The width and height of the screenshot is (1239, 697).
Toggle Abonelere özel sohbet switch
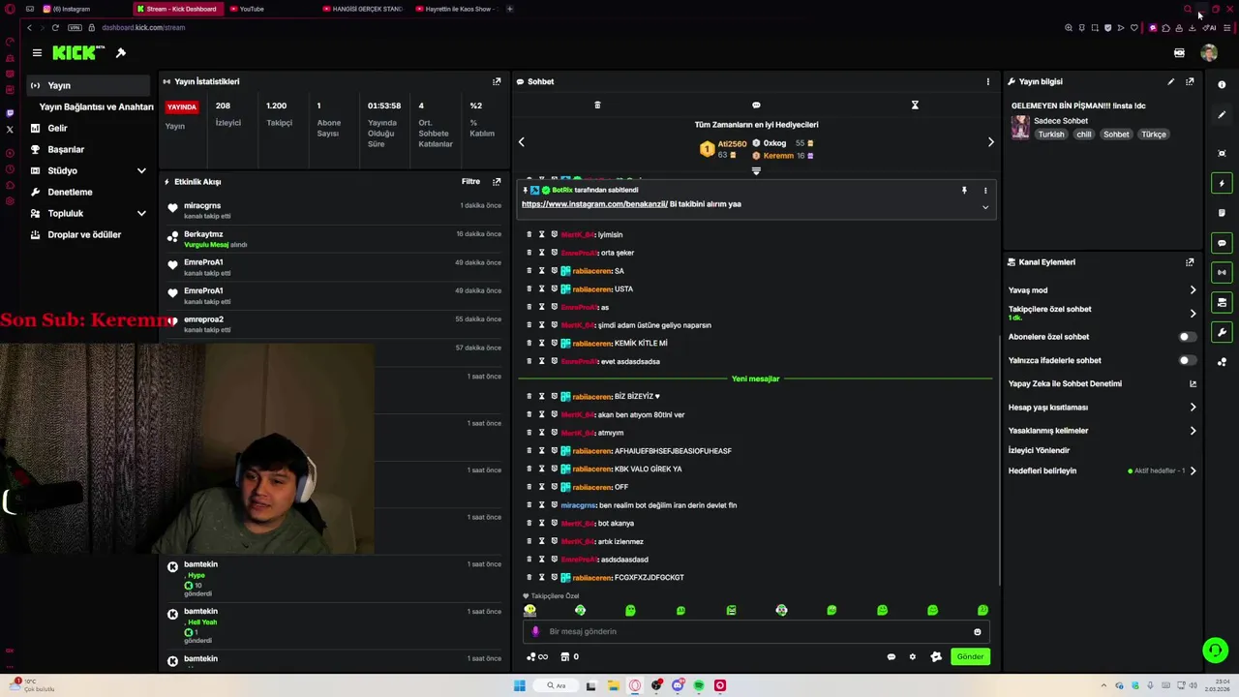click(1187, 337)
